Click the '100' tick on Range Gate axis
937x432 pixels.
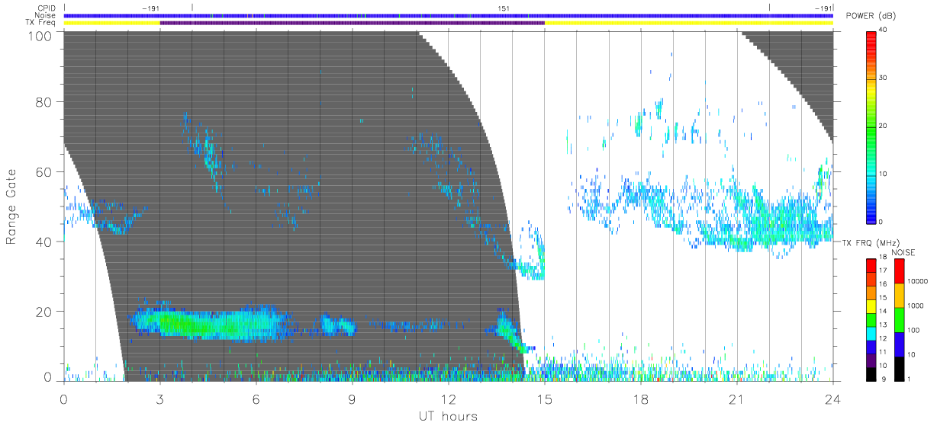(x=38, y=35)
